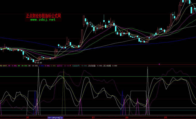Click the 50.615 value in indicator header
The height and width of the screenshot is (119, 196).
point(3,66)
